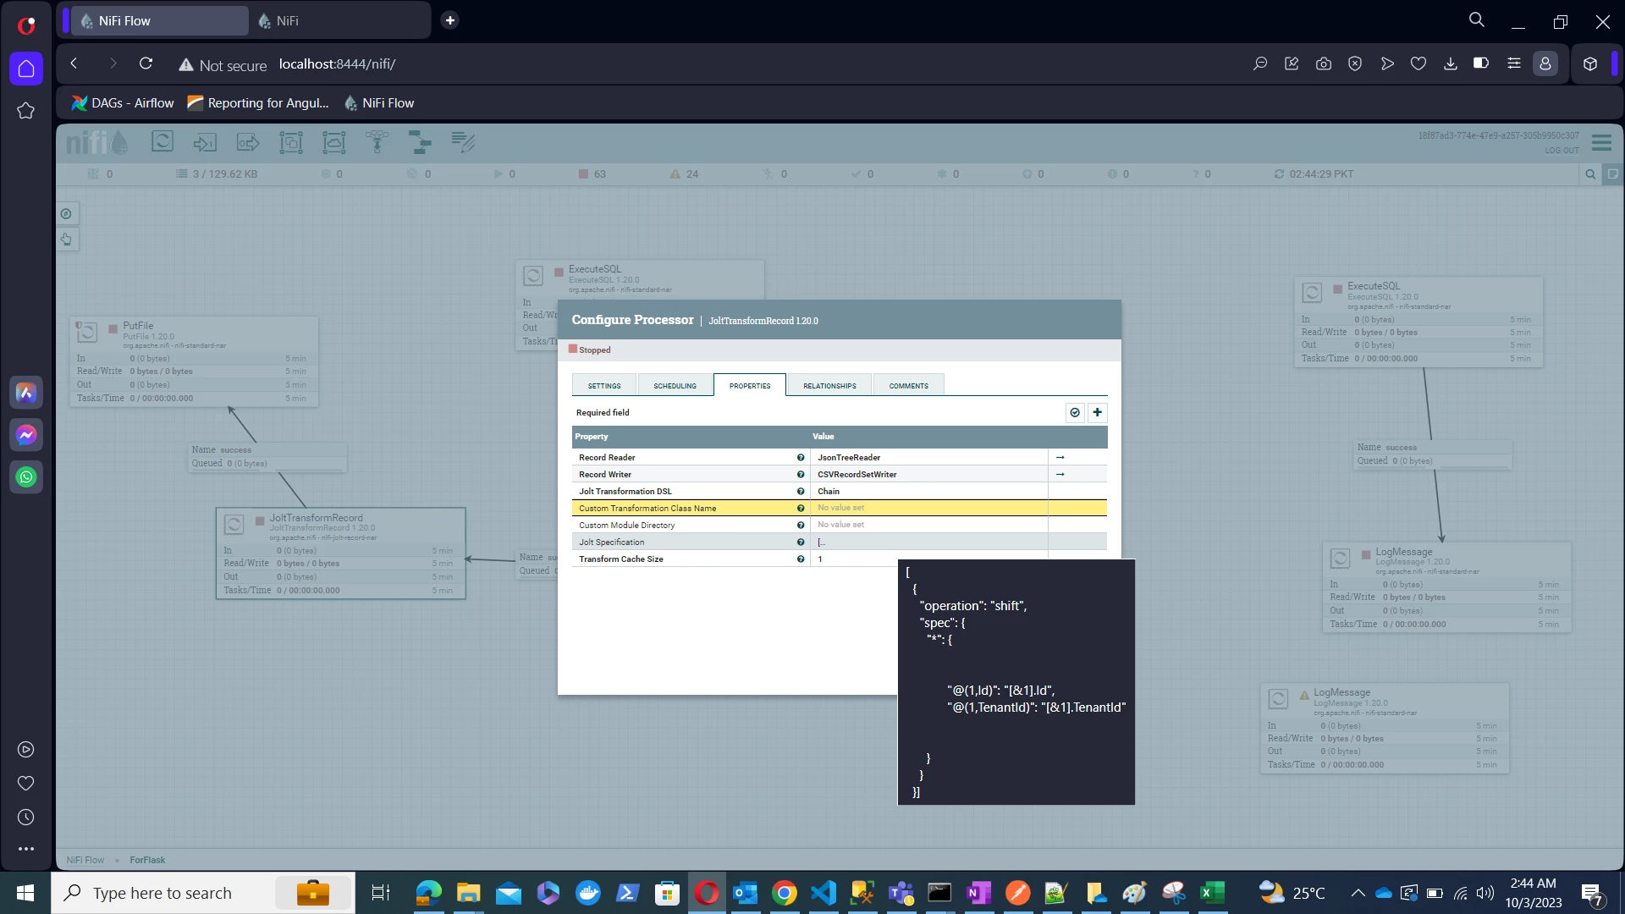
Task: Open Excel from the taskbar
Action: coord(1212,893)
